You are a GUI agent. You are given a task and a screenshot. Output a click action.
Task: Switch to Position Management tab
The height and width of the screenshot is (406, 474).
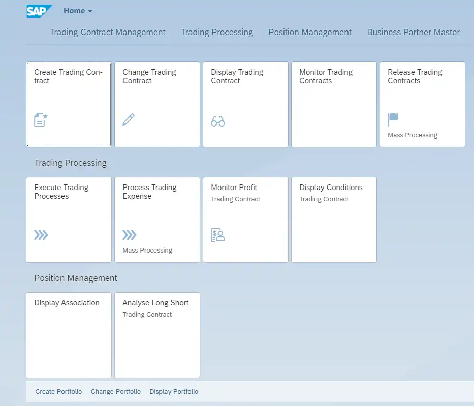310,33
